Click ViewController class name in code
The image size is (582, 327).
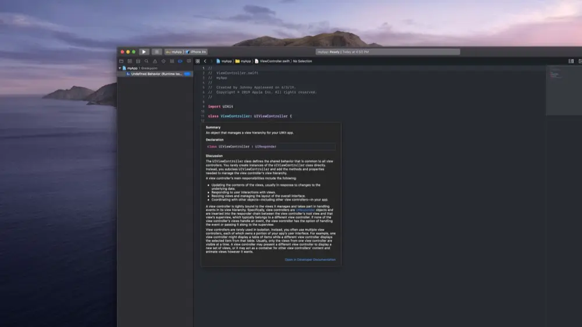235,116
